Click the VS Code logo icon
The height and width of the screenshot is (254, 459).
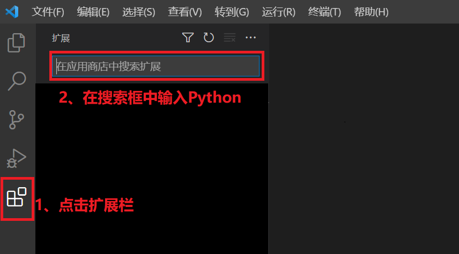(x=12, y=12)
